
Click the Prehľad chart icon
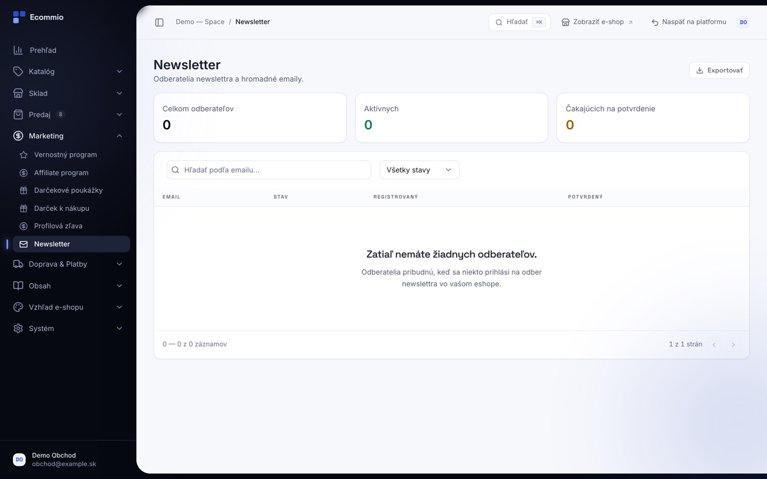[x=18, y=50]
